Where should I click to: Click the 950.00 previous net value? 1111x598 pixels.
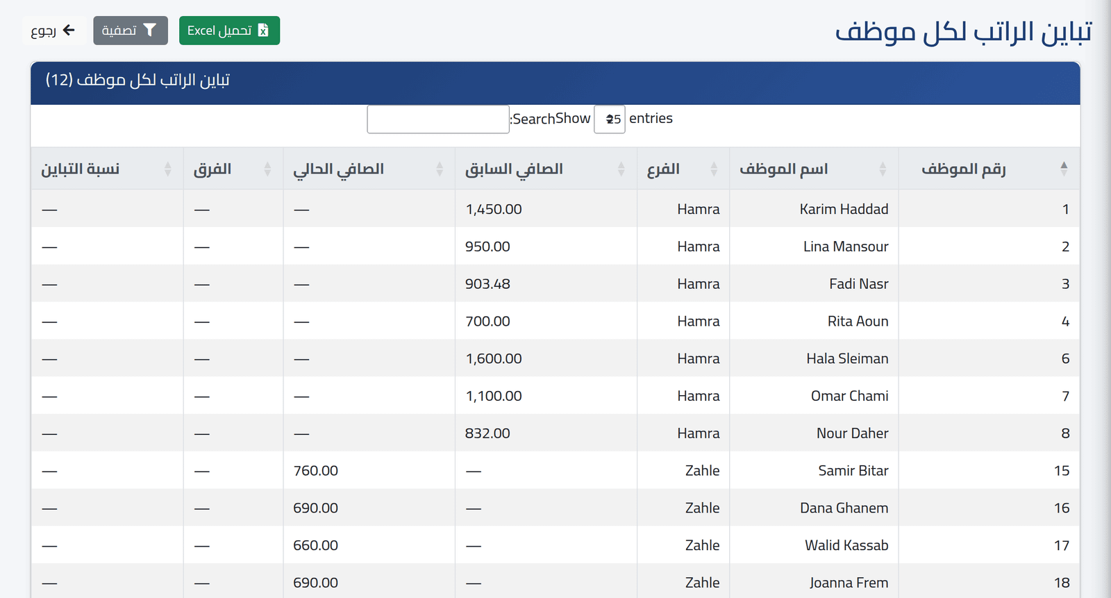coord(487,247)
